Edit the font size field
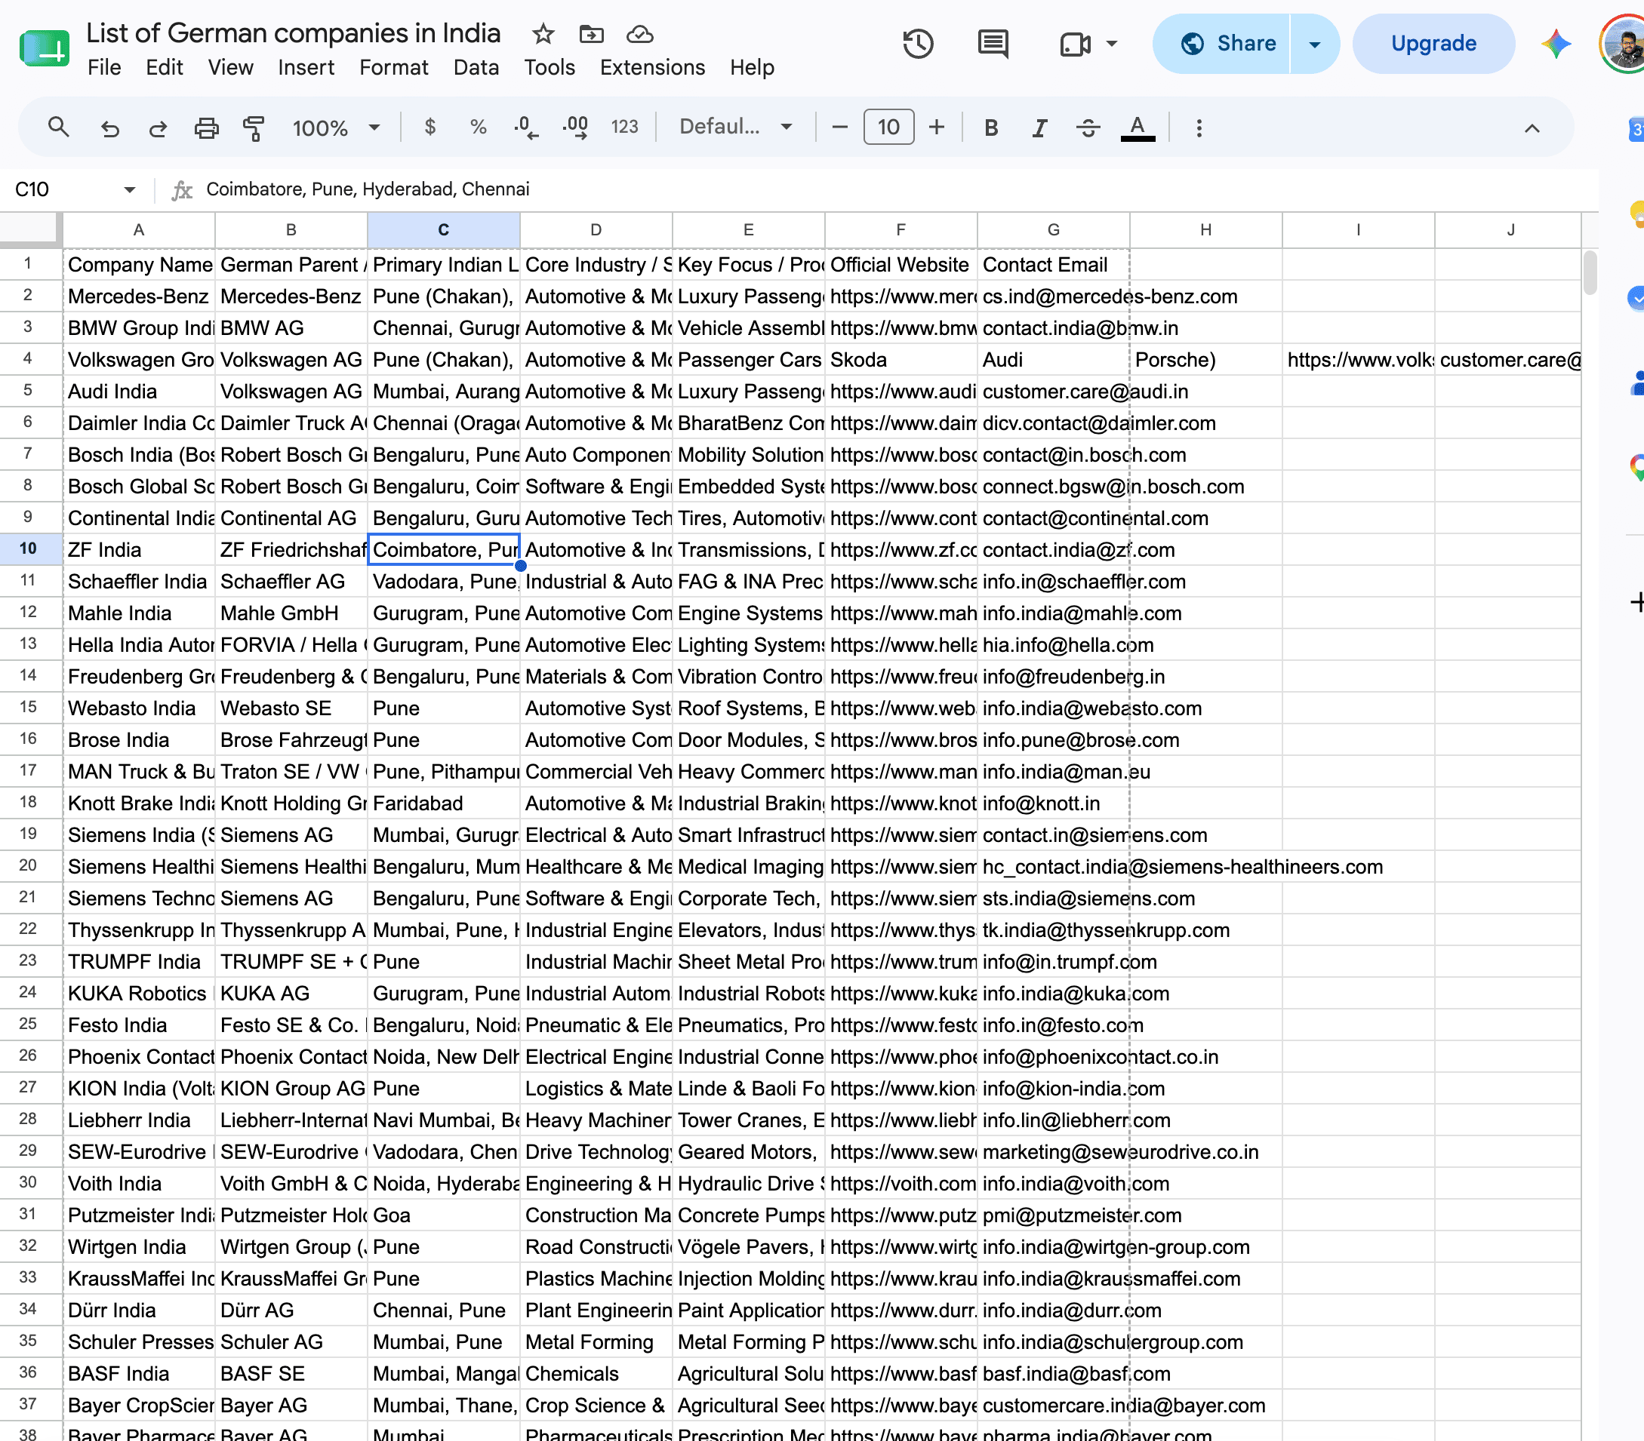This screenshot has width=1644, height=1441. (888, 127)
